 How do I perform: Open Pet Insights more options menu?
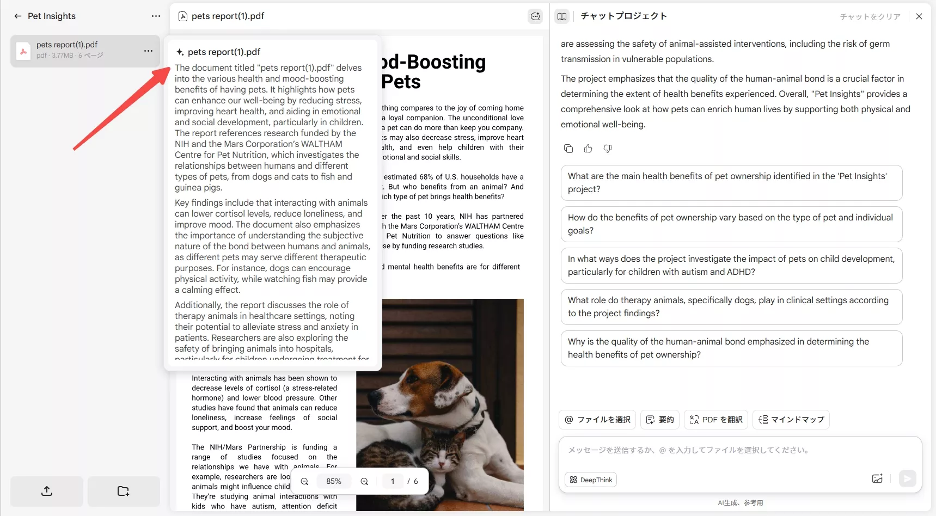coord(156,16)
